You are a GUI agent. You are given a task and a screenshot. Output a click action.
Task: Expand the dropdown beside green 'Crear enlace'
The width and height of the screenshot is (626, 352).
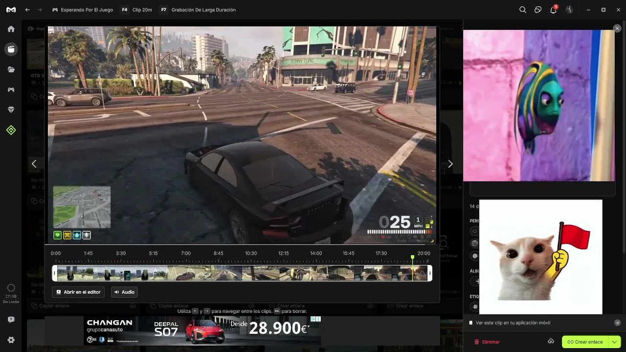pos(615,342)
